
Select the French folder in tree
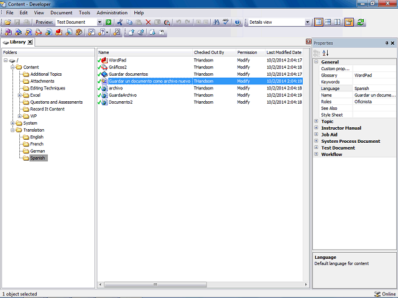pyautogui.click(x=37, y=144)
